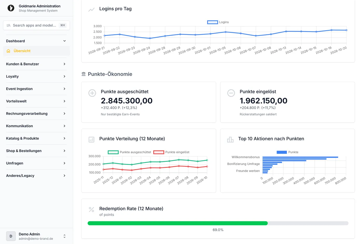
Task: Click the search magnifier icon in sidebar
Action: (9, 25)
